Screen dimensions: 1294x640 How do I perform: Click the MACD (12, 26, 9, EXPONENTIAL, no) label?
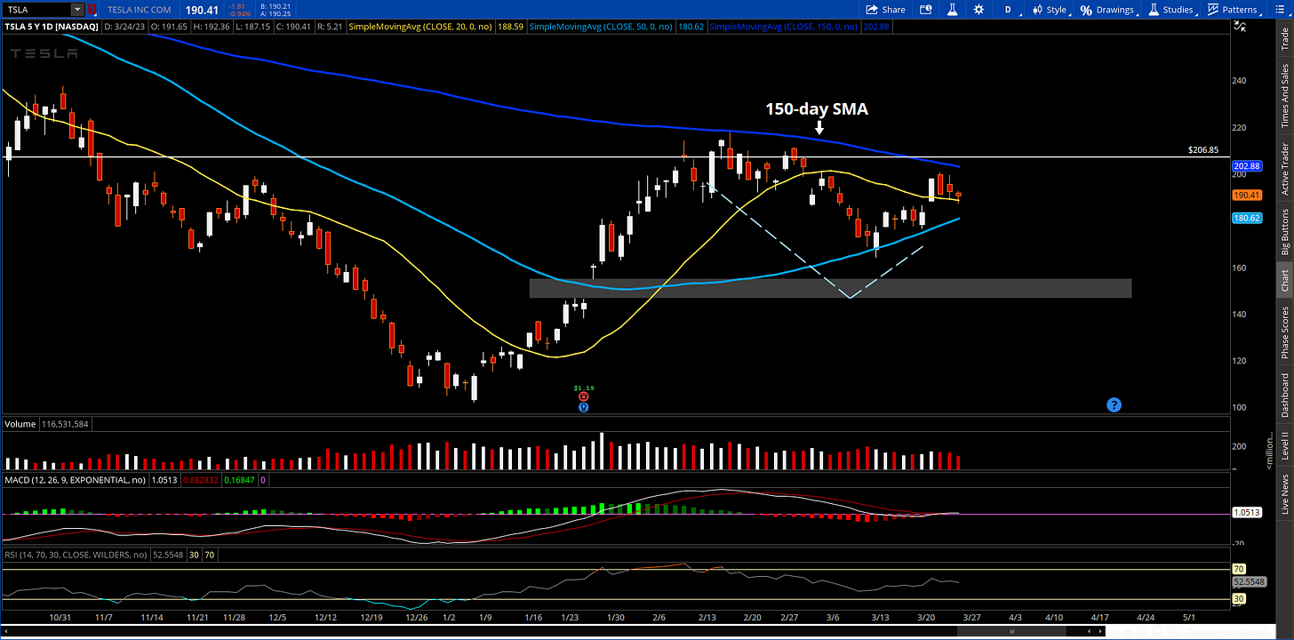click(x=74, y=480)
